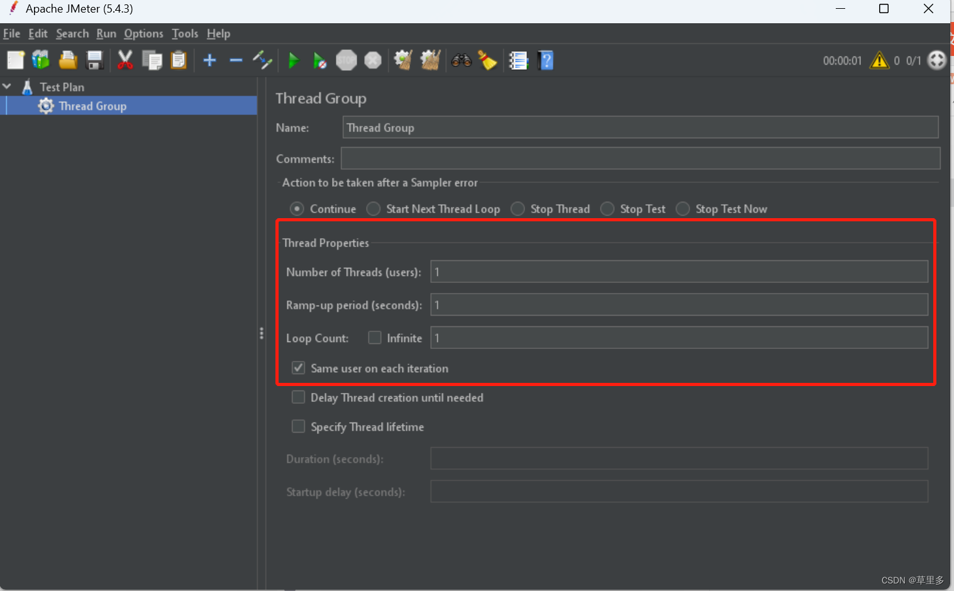
Task: Click the Copy icon
Action: coord(152,60)
